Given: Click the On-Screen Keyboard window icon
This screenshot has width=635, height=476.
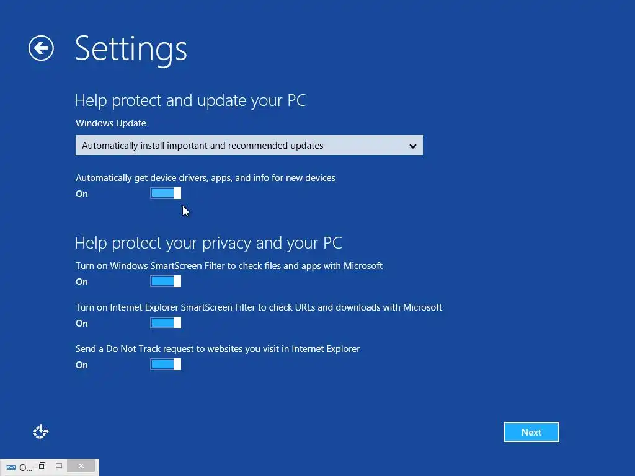Looking at the screenshot, I should 11,467.
